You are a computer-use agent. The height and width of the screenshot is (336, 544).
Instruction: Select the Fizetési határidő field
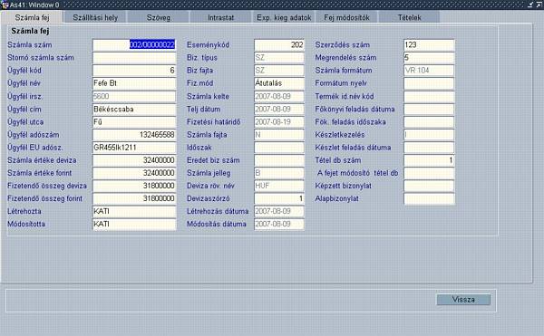pos(279,122)
